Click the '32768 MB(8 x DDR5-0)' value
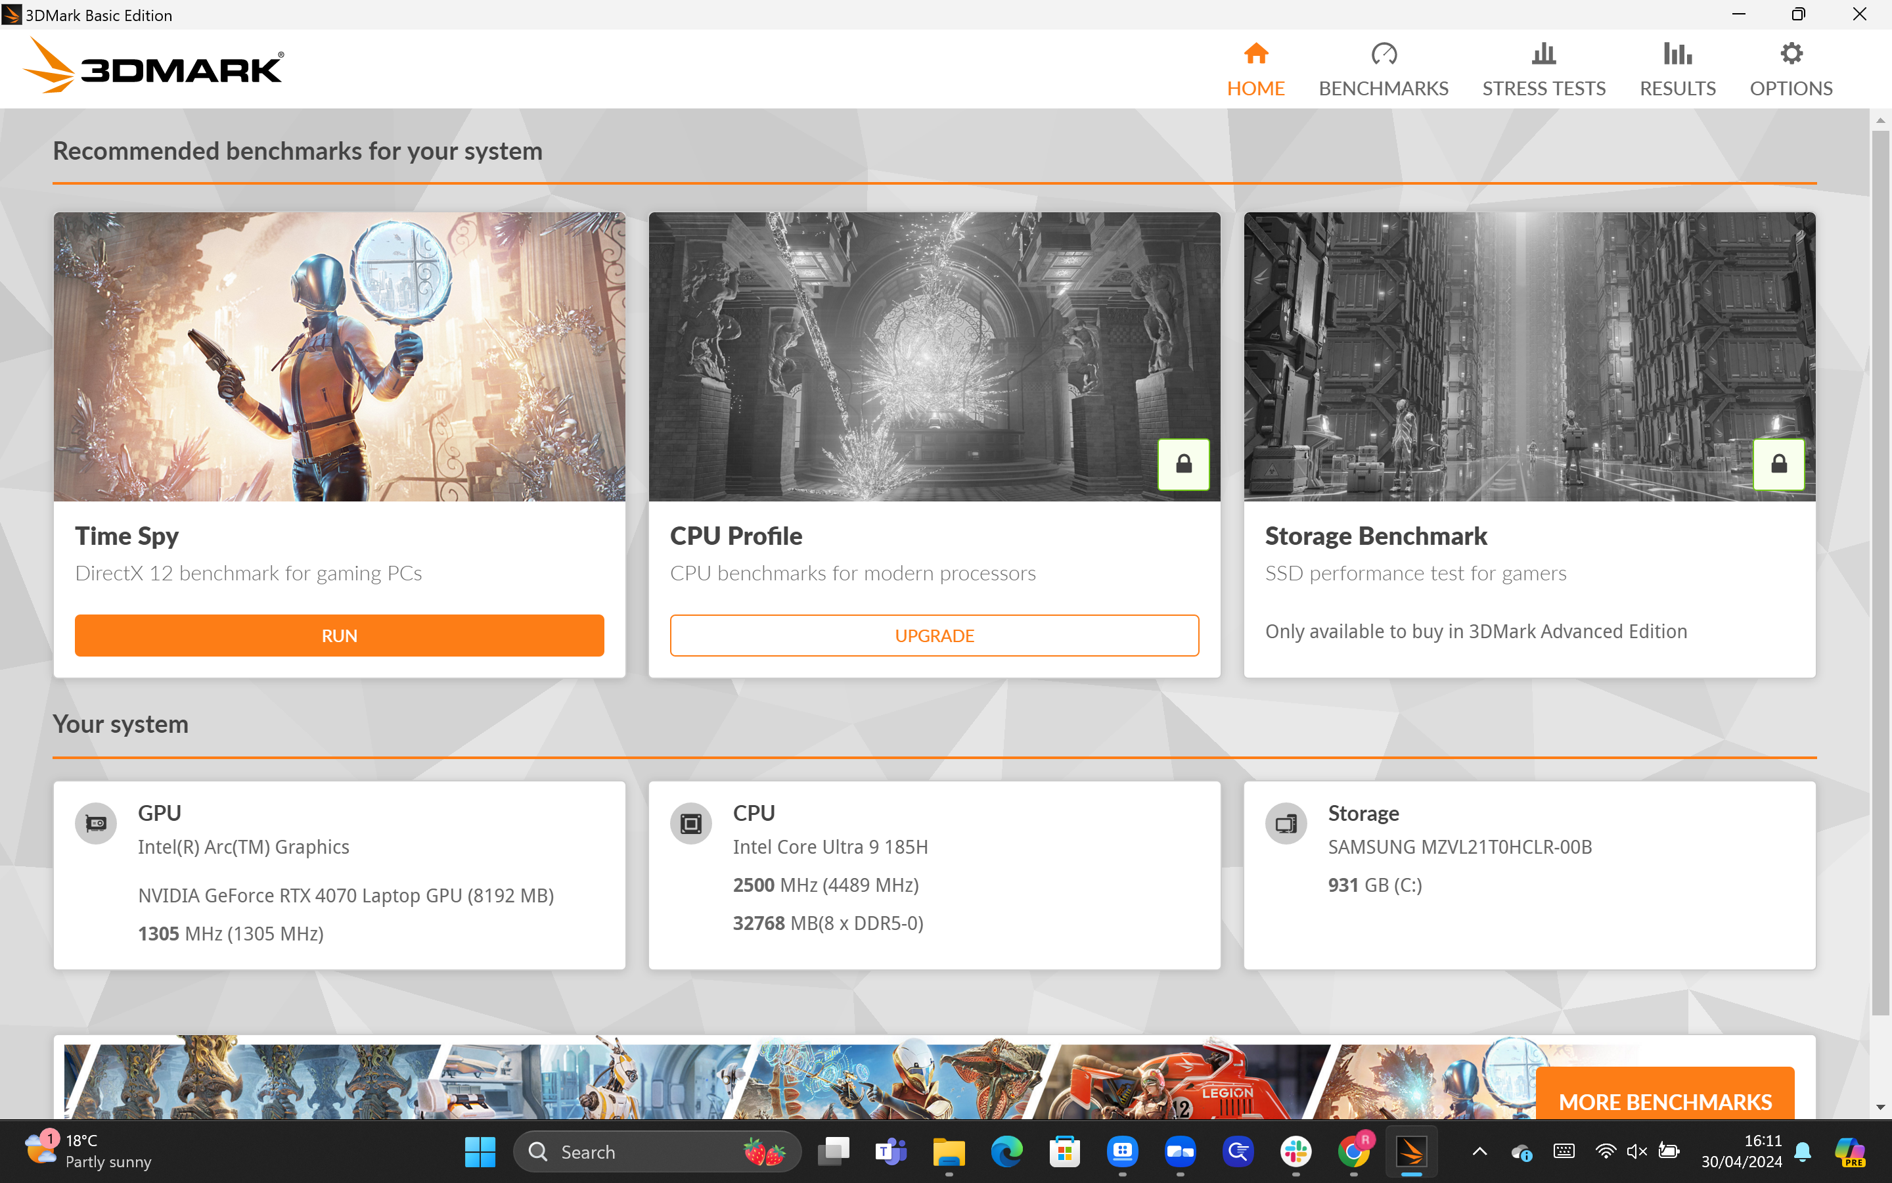 [828, 923]
